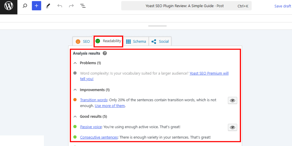Viewport: 292px width, 146px height.
Task: Click the orange Transition words bullet
Action: click(x=75, y=100)
